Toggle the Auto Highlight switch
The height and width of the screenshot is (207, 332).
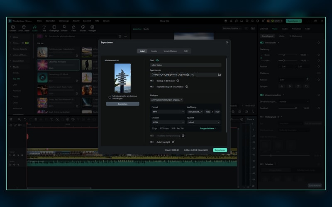tap(152, 142)
